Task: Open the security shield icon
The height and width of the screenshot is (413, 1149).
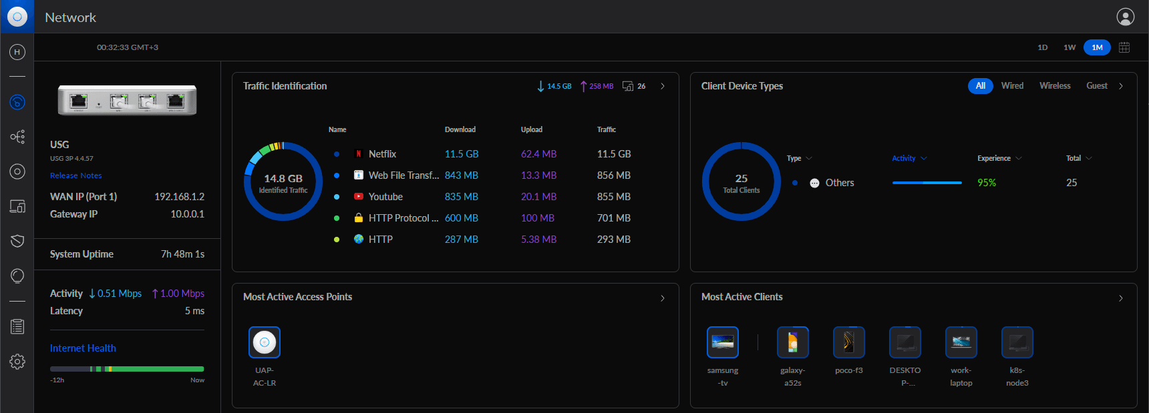Action: (17, 241)
